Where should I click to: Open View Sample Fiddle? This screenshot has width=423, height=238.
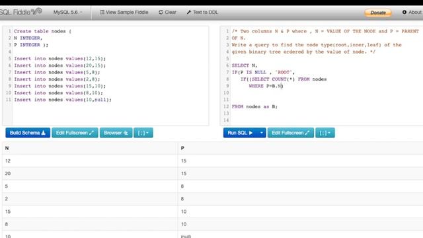[x=124, y=13]
